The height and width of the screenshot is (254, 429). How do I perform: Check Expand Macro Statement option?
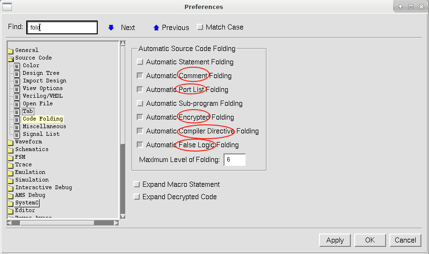pos(137,184)
